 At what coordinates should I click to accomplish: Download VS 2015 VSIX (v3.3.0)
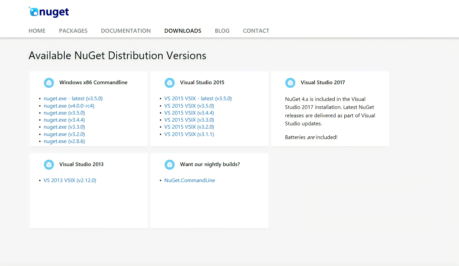(189, 120)
